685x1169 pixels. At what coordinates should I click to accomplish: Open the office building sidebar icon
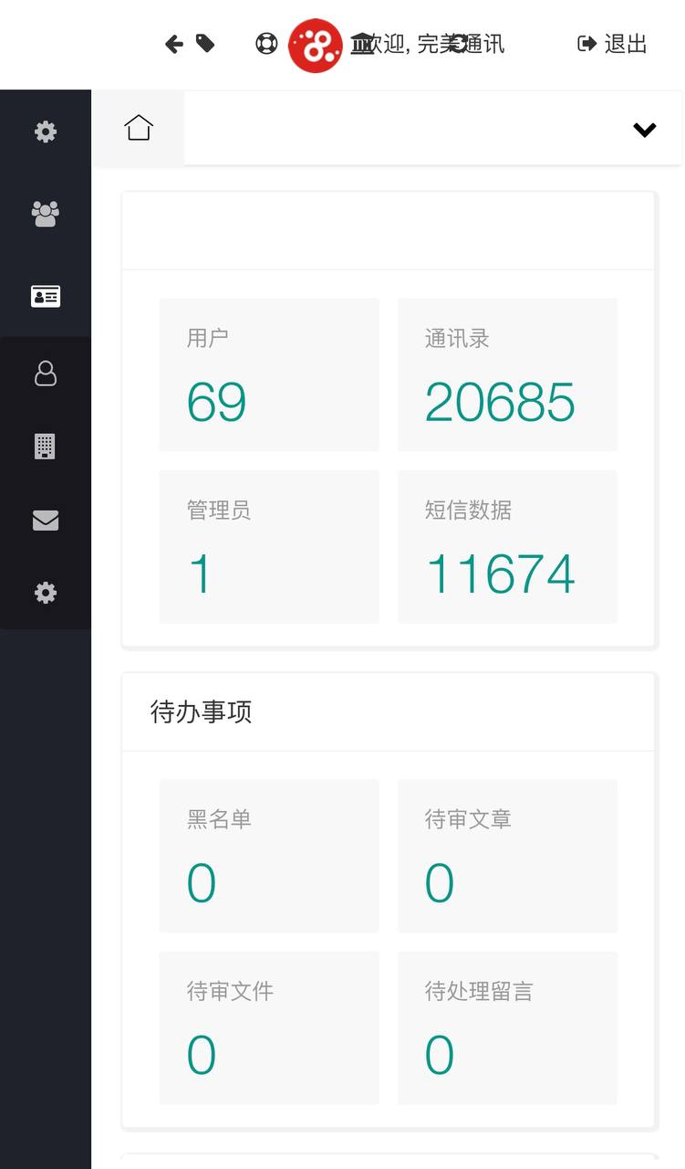click(x=46, y=447)
